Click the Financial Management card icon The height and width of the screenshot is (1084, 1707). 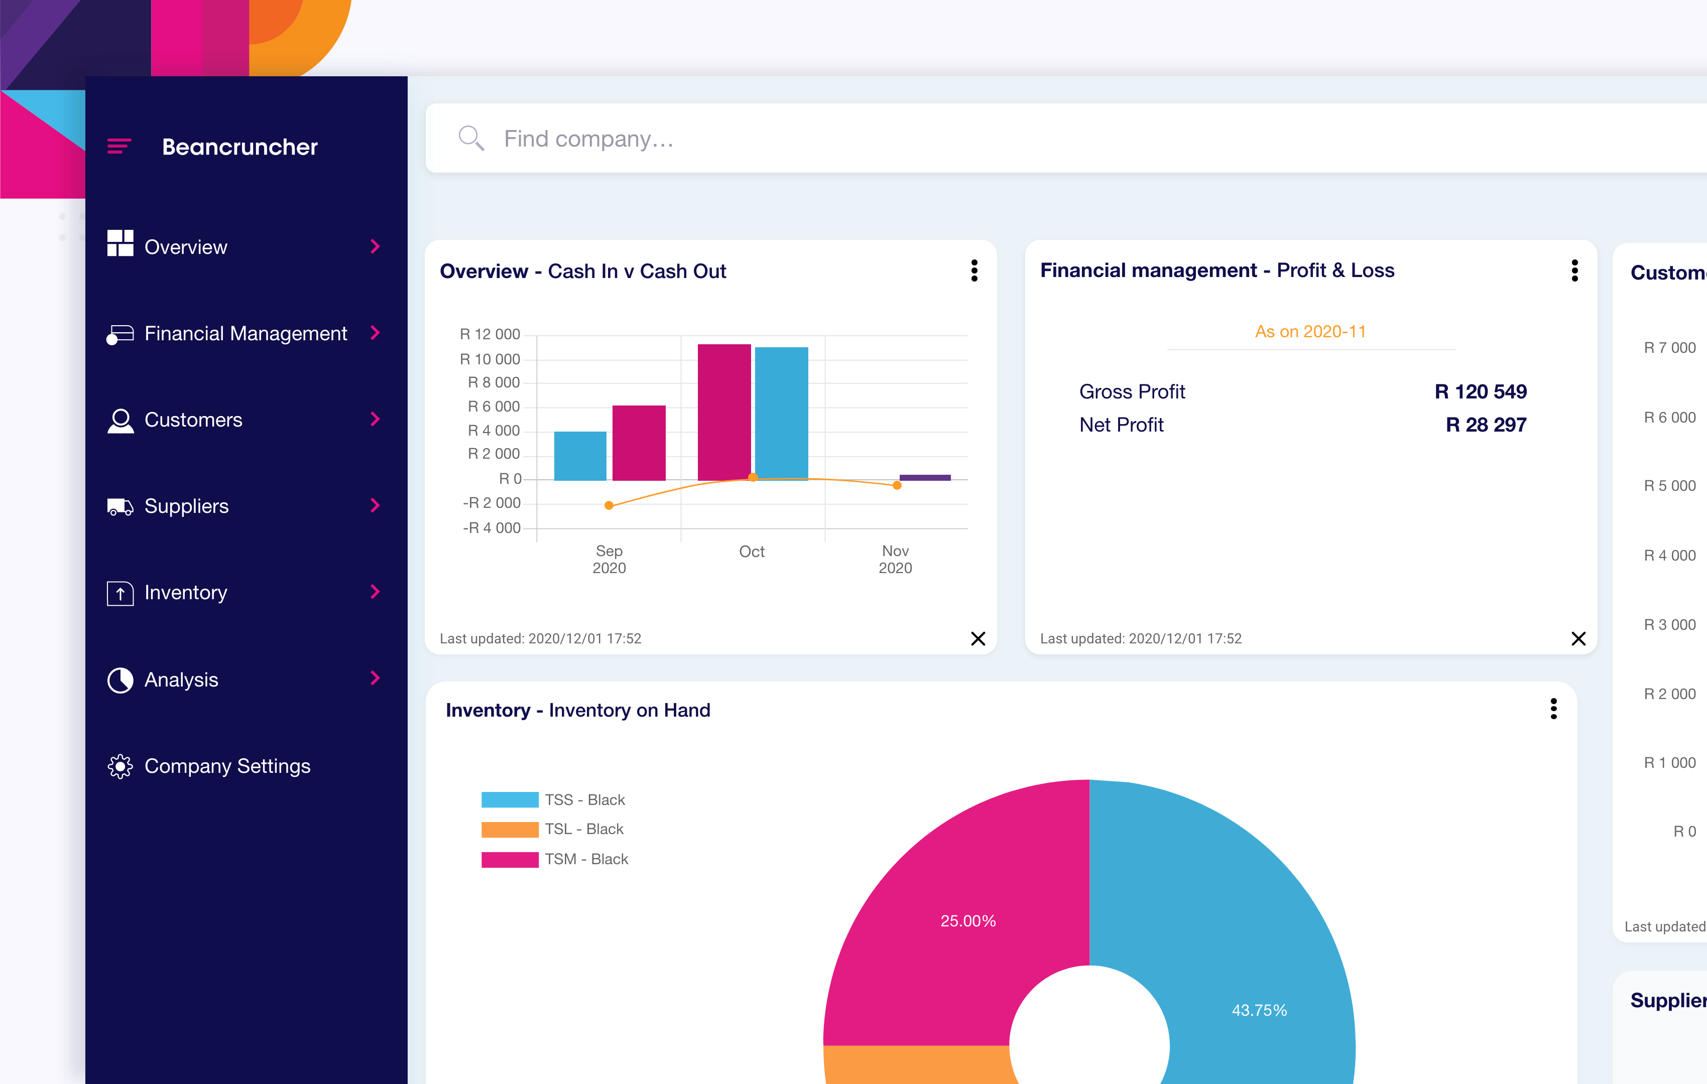click(120, 334)
